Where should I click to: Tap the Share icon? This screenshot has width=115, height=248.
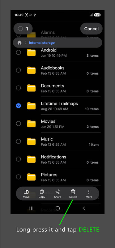(x=57, y=192)
